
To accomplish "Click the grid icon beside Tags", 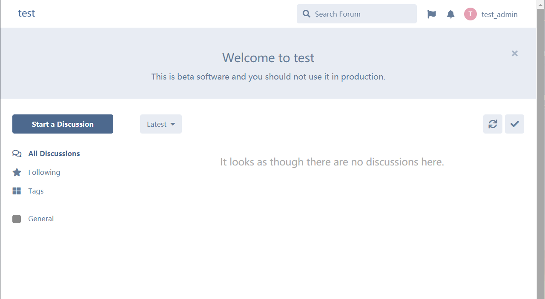I will tap(17, 191).
